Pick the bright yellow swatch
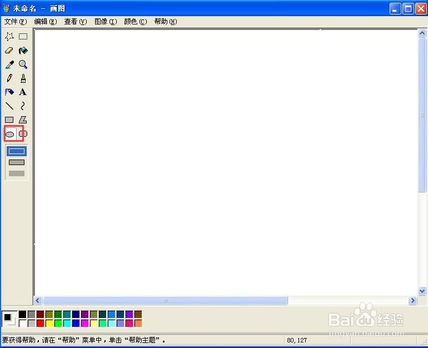Viewport: 428px width, 348px height. pyautogui.click(x=49, y=324)
